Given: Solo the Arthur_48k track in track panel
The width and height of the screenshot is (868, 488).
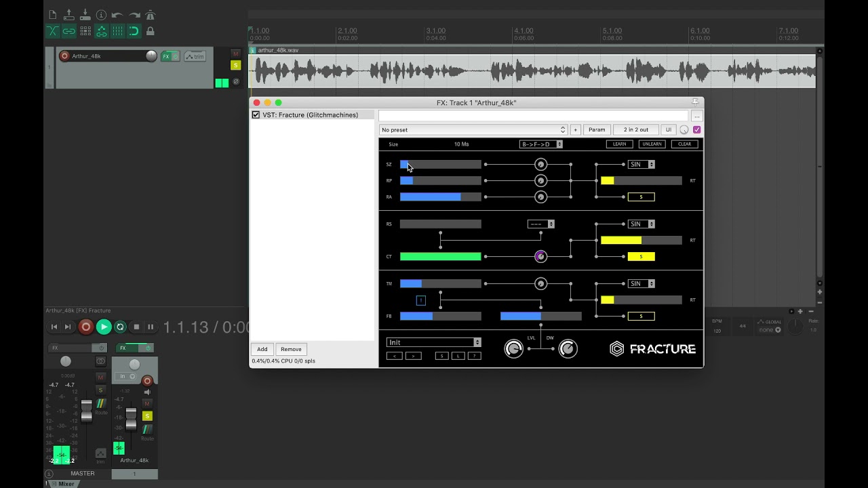Looking at the screenshot, I should point(236,65).
